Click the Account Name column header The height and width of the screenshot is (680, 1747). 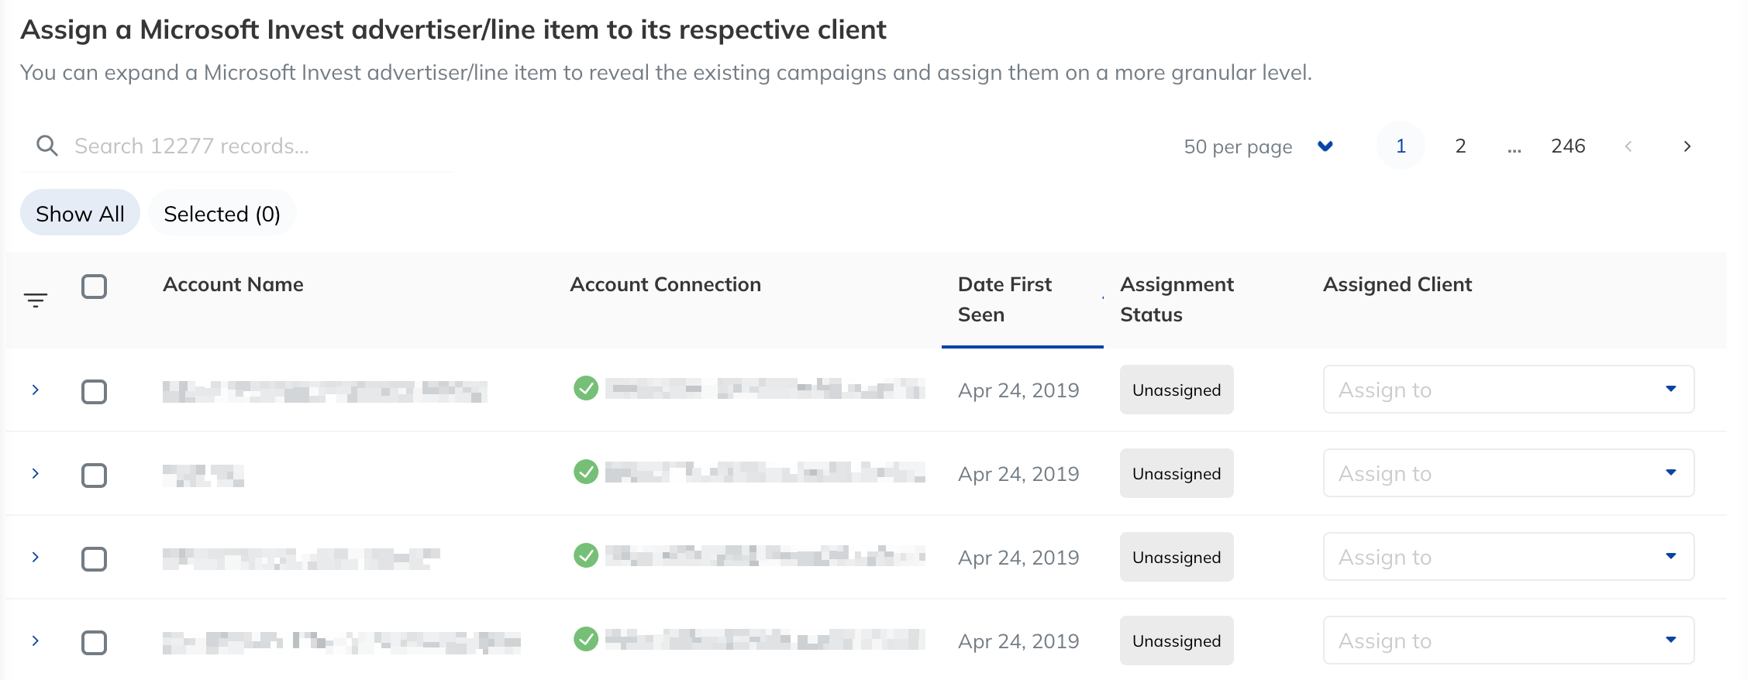tap(233, 284)
